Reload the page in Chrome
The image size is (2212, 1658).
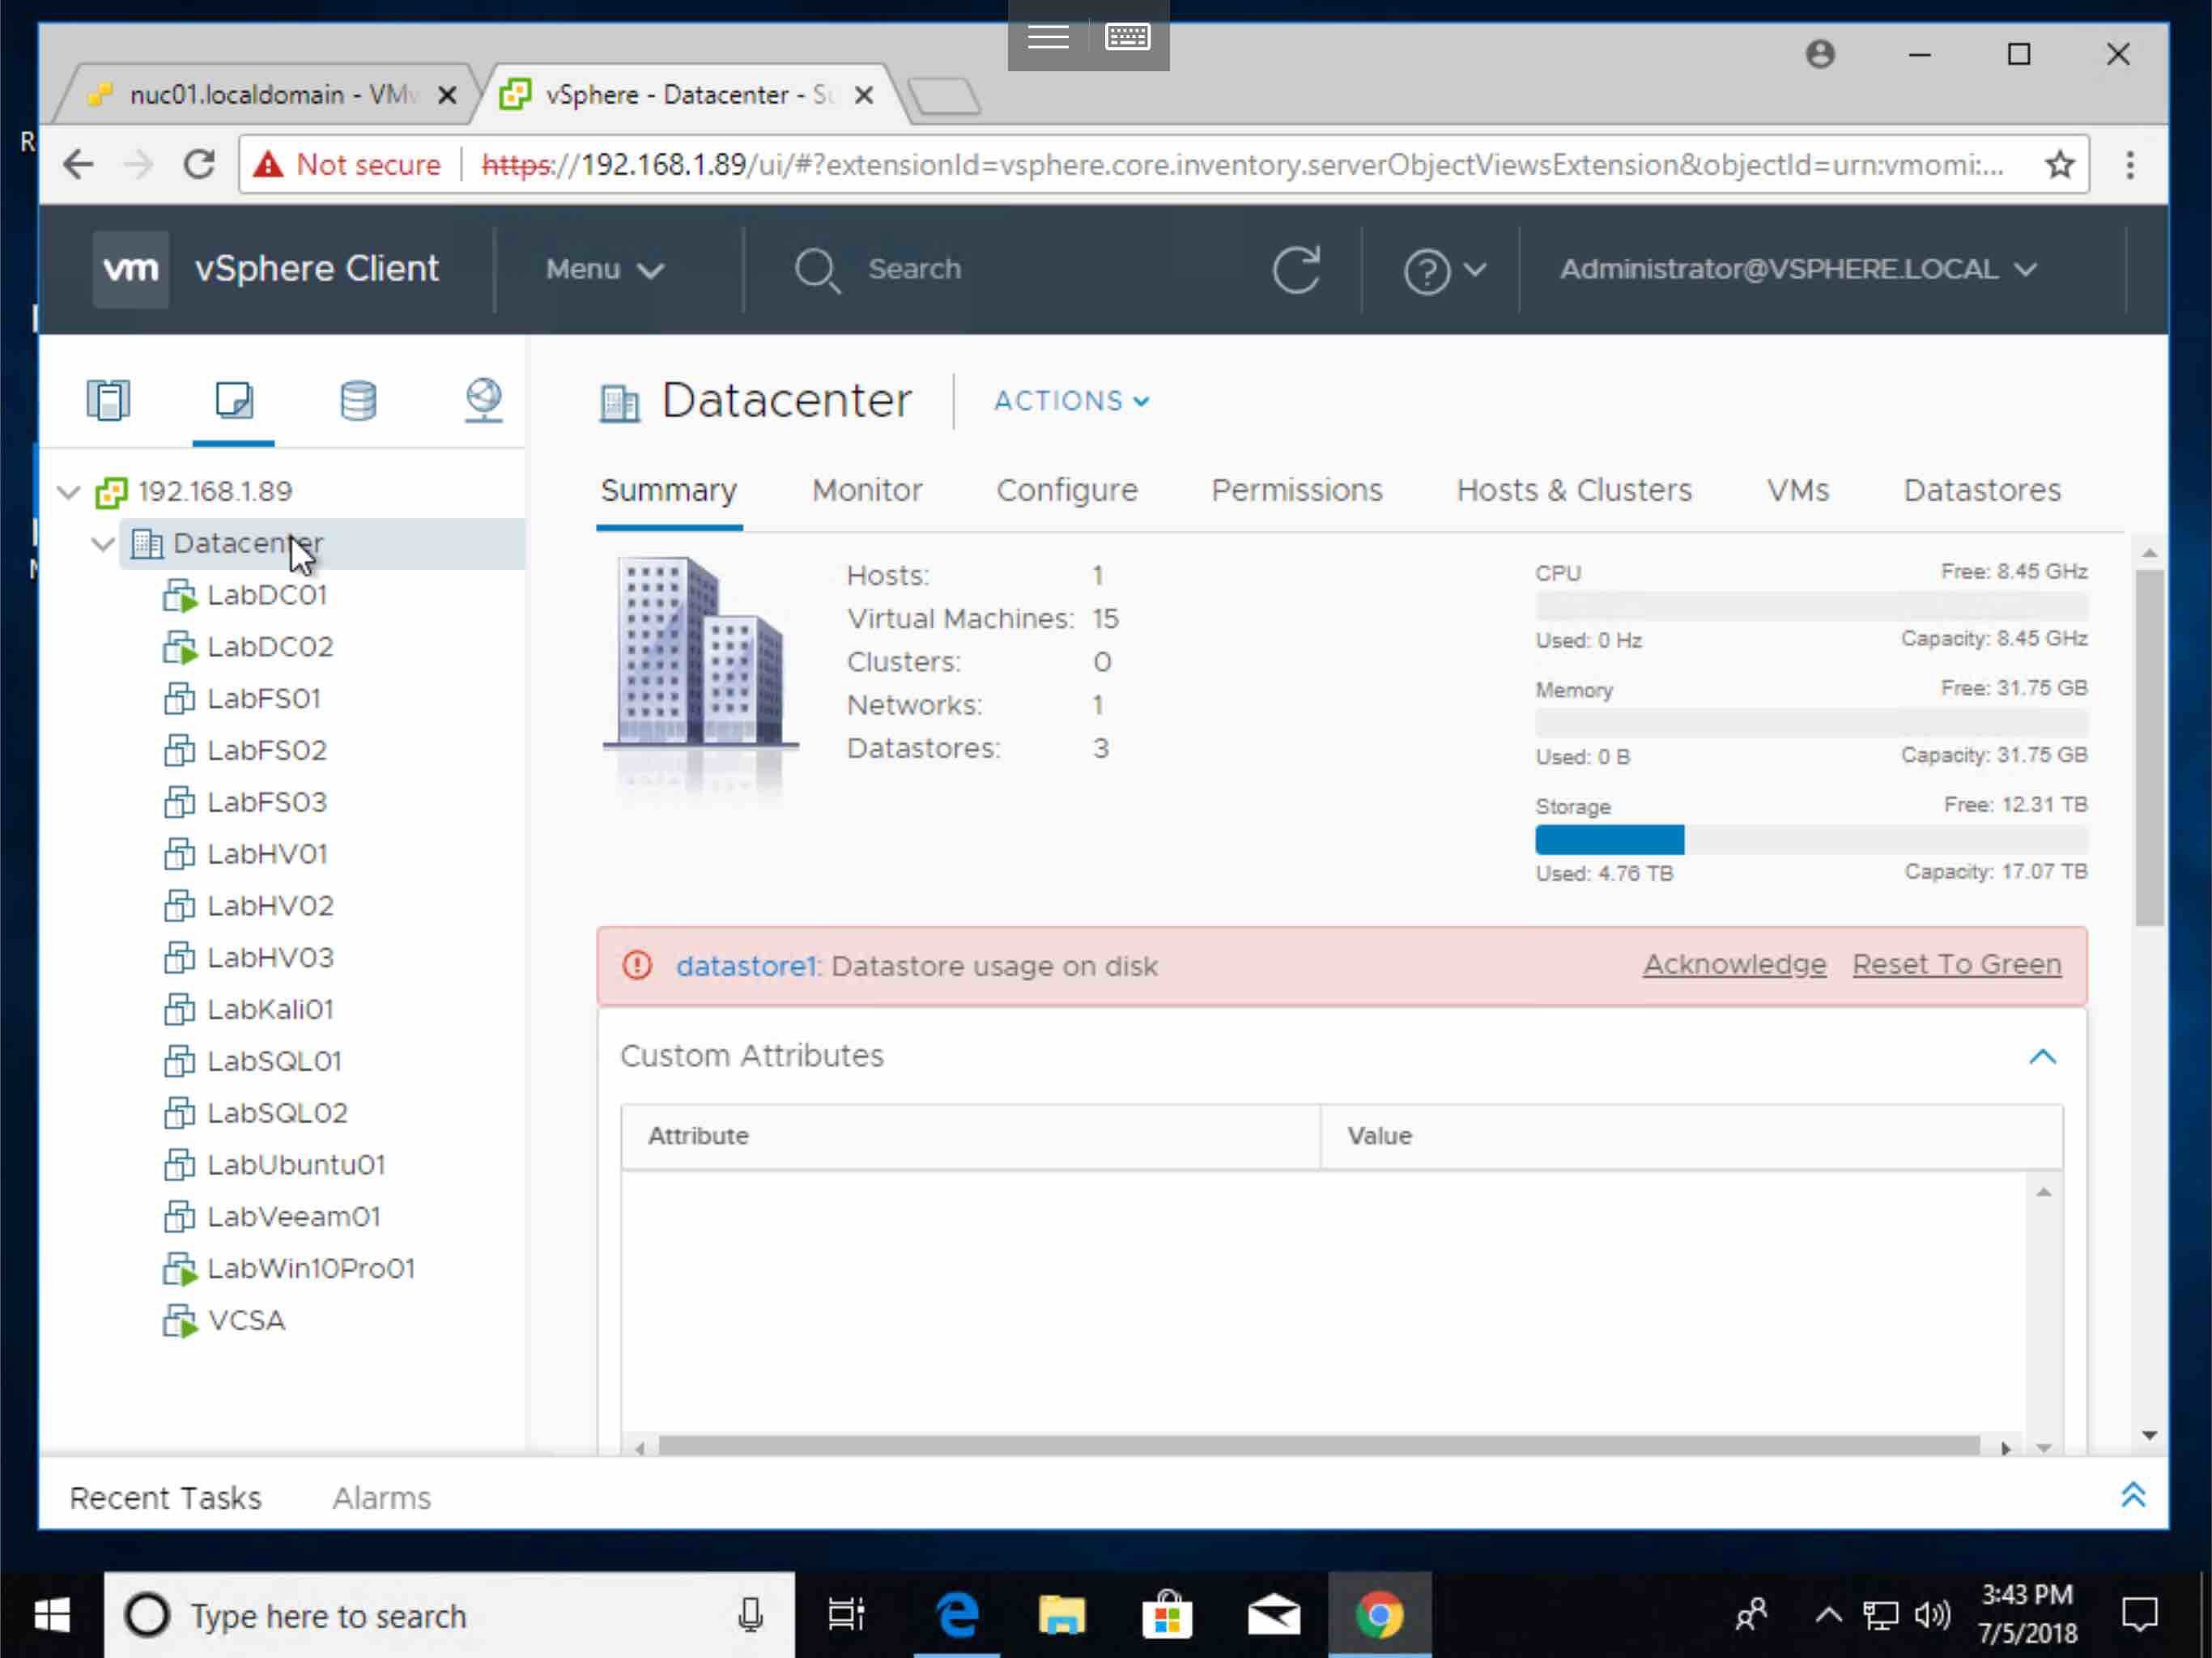(199, 164)
